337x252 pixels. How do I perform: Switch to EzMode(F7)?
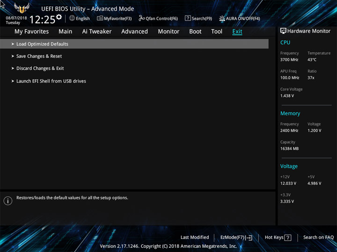pos(233,238)
